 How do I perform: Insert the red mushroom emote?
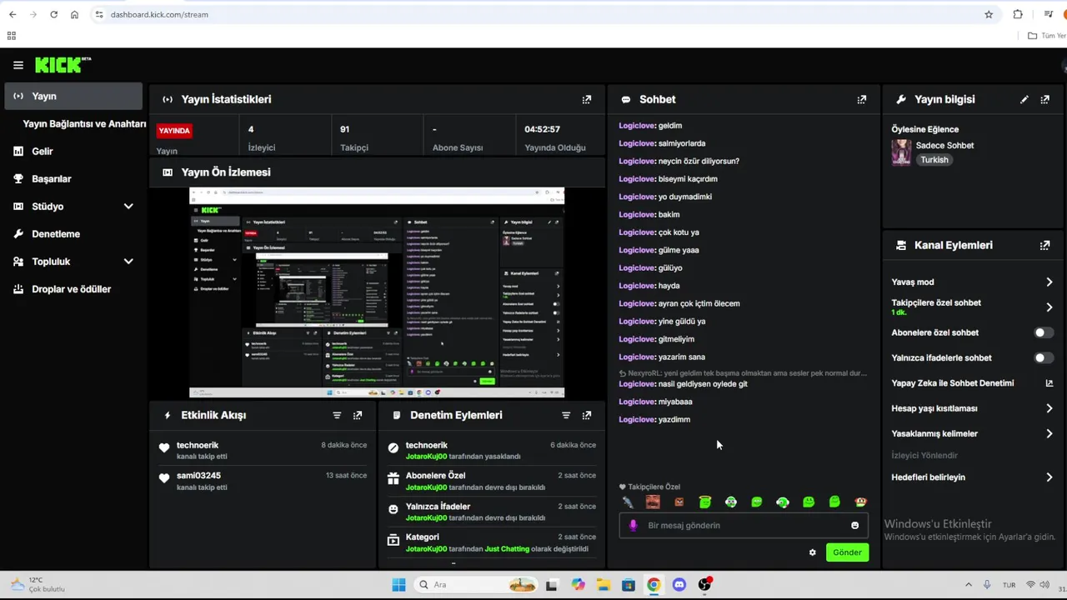(x=860, y=502)
